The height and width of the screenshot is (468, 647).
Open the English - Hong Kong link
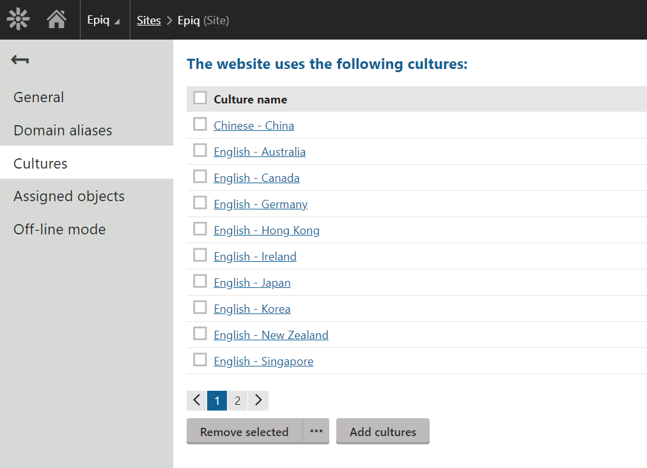(x=267, y=230)
